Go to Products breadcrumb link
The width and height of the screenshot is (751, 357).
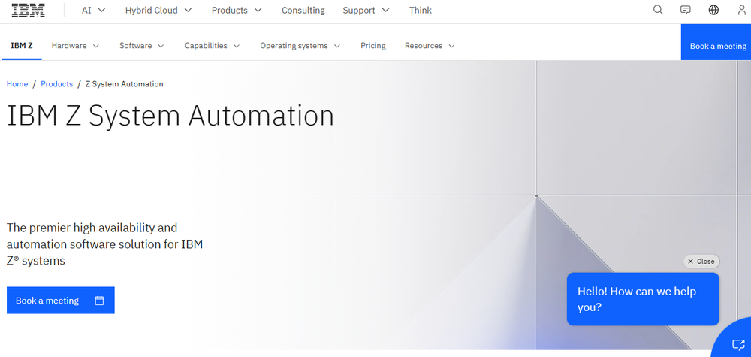(56, 84)
